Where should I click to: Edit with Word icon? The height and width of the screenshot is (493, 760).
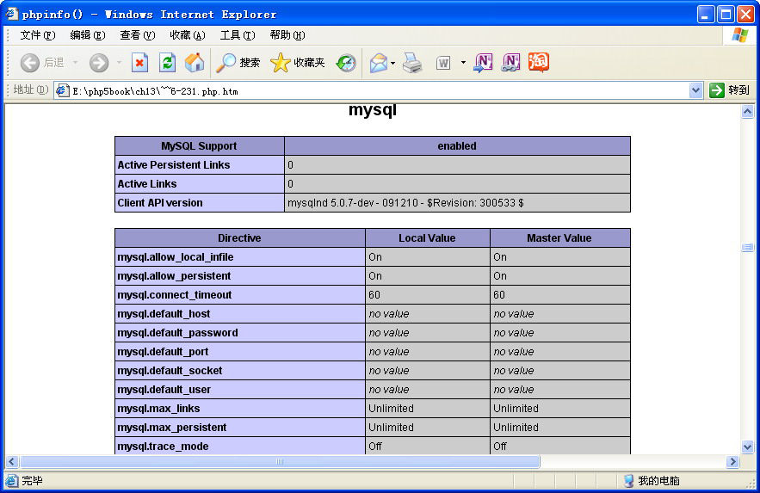click(443, 63)
